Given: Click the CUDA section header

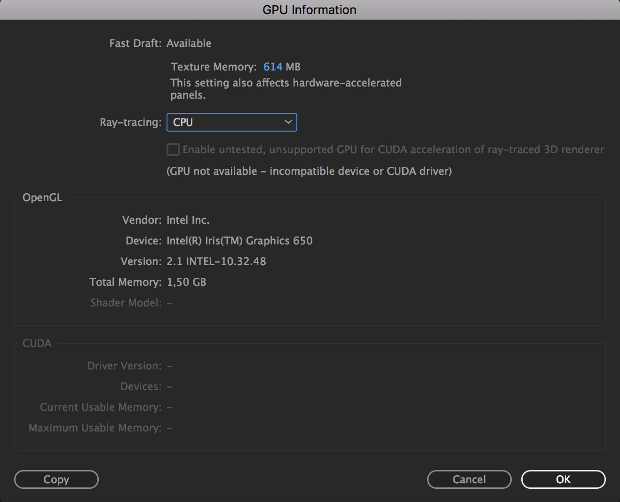Looking at the screenshot, I should [x=37, y=343].
